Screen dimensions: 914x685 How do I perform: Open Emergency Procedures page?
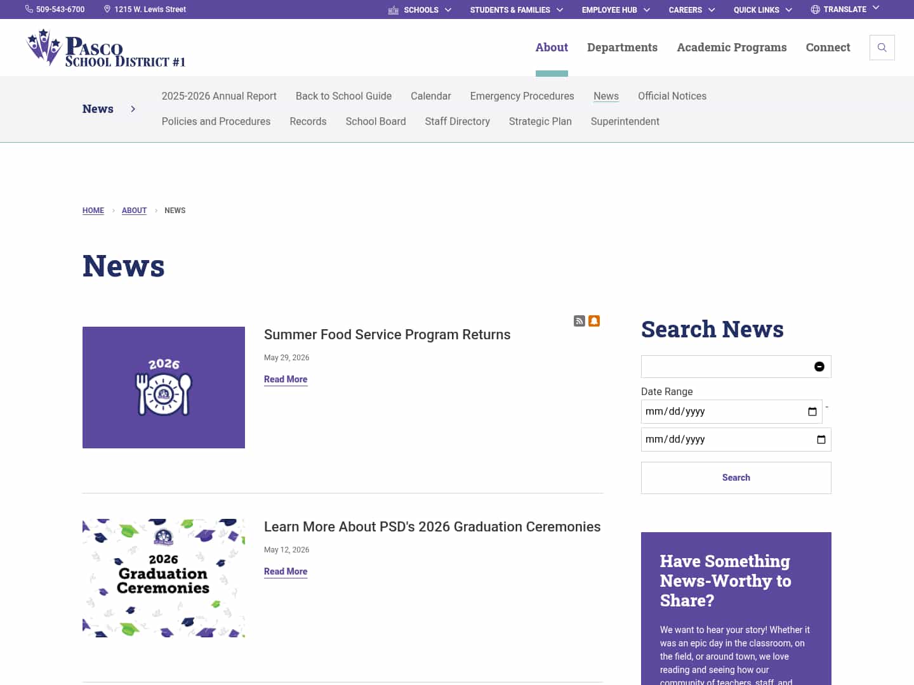pos(522,96)
